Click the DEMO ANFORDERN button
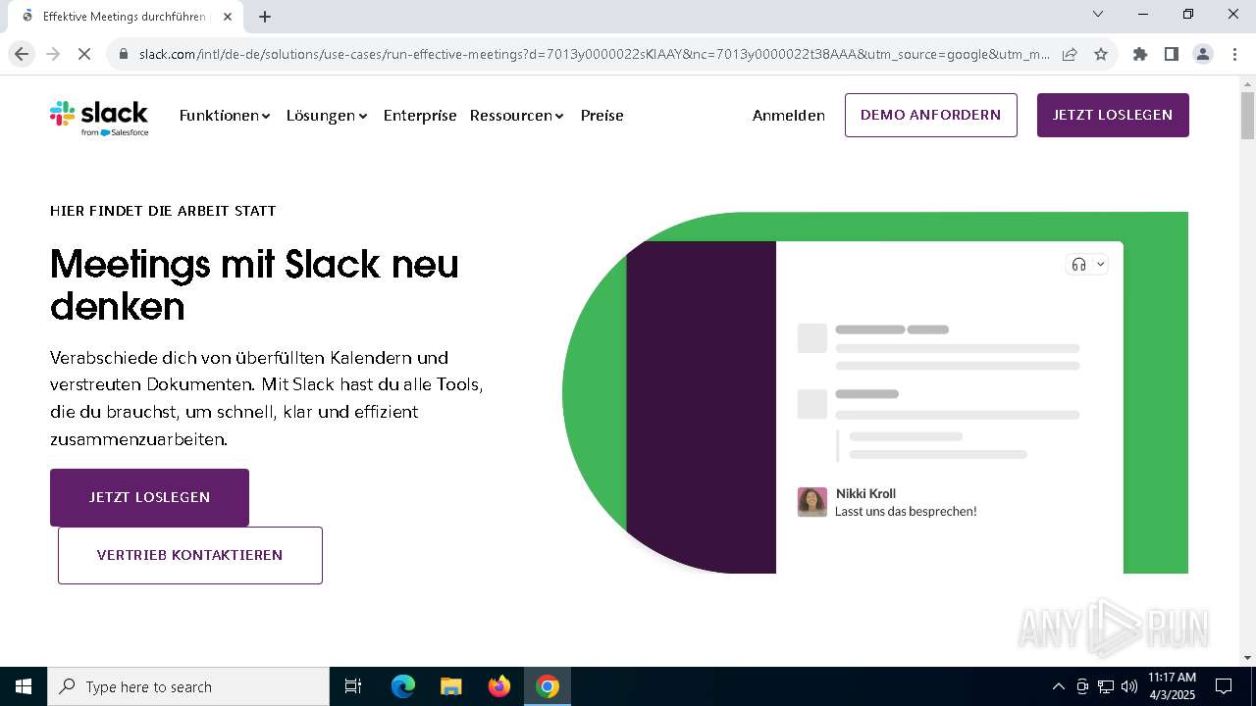1256x706 pixels. coord(931,115)
